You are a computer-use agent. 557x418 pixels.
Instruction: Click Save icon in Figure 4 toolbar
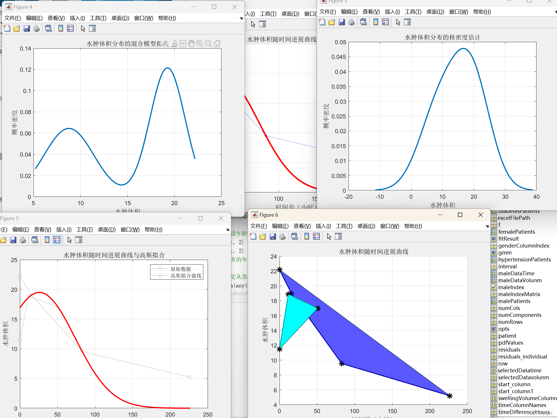pos(27,28)
